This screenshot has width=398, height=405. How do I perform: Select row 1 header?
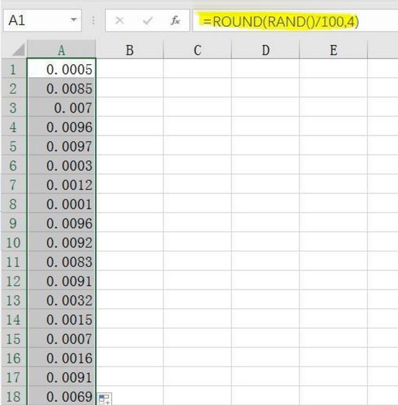click(x=13, y=69)
